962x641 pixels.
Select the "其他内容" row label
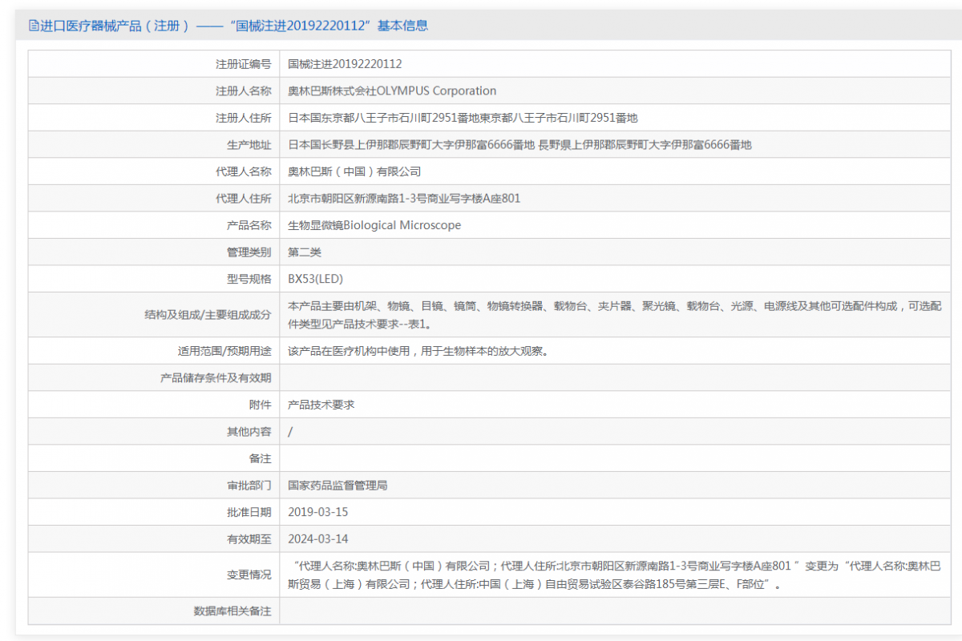click(x=249, y=432)
